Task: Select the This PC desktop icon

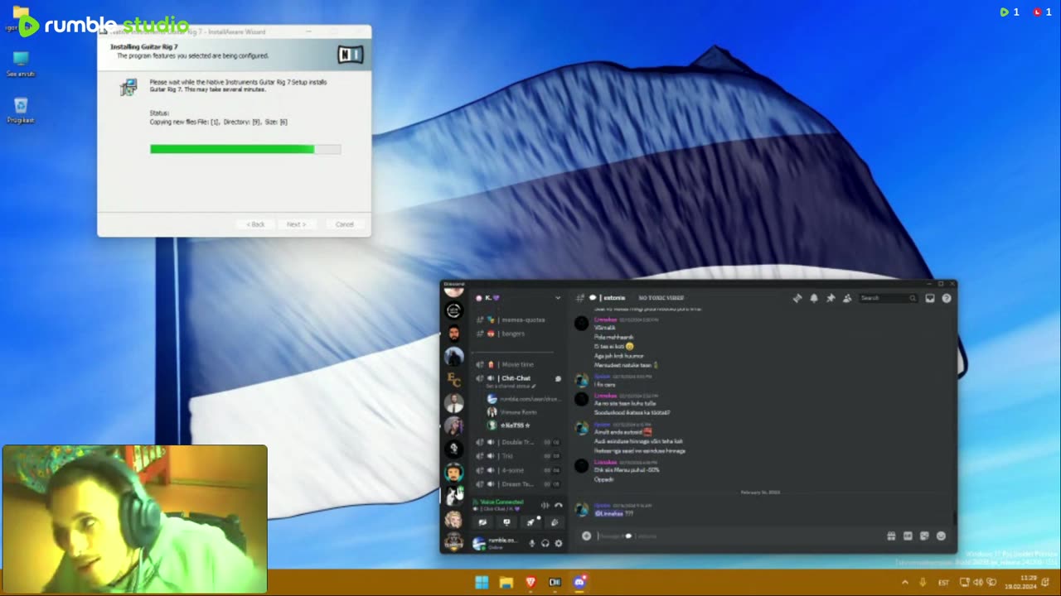Action: point(21,64)
